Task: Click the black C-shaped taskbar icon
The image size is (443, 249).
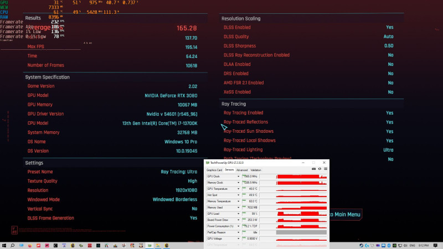Action: click(55, 246)
